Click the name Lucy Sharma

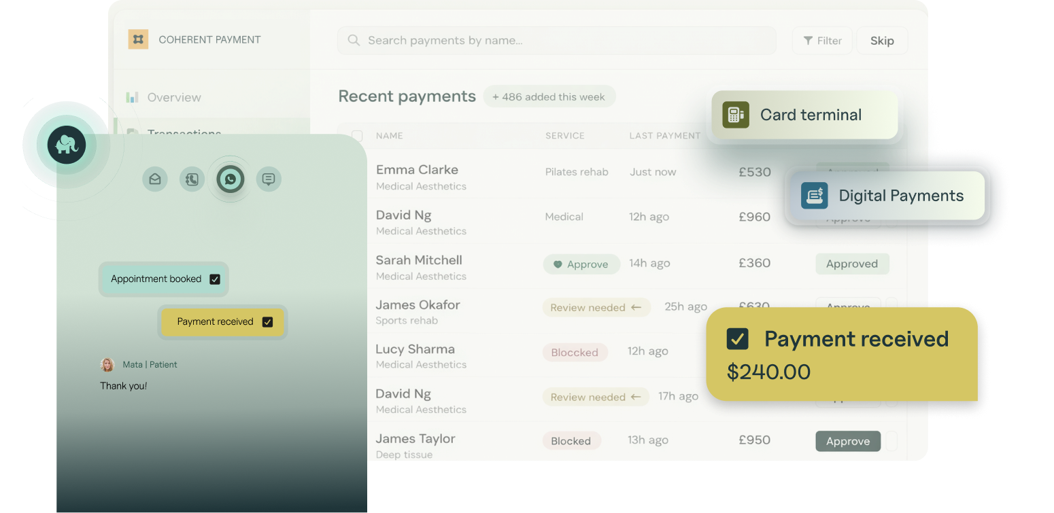[x=415, y=349]
